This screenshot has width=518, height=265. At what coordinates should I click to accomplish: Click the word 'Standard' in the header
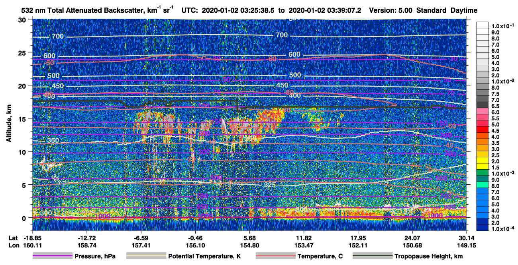(x=432, y=10)
